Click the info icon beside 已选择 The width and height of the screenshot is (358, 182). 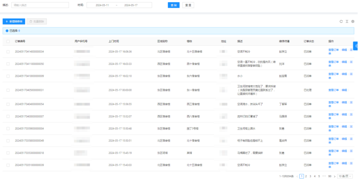point(7,31)
